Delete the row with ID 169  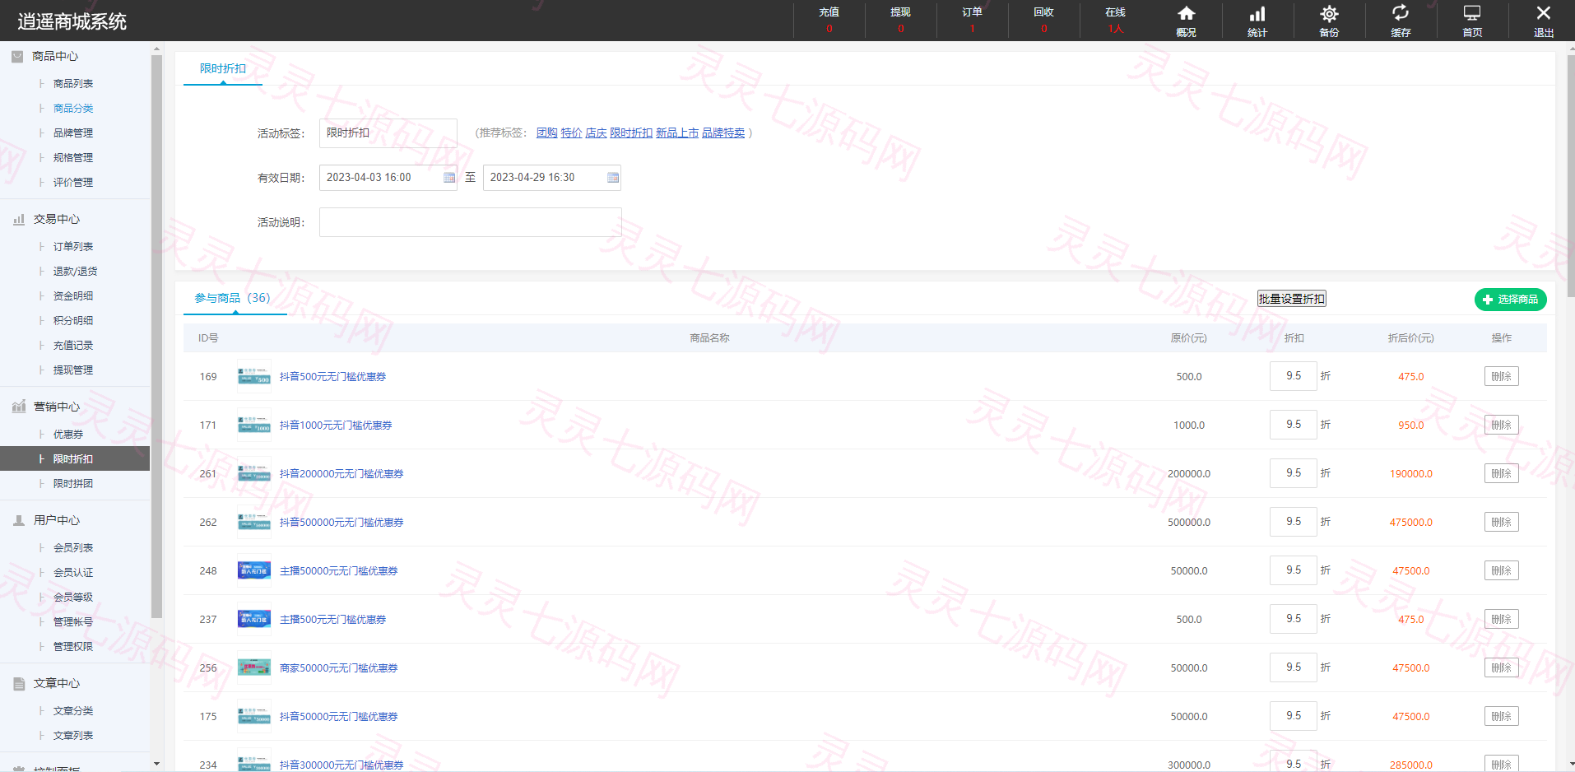click(1502, 376)
